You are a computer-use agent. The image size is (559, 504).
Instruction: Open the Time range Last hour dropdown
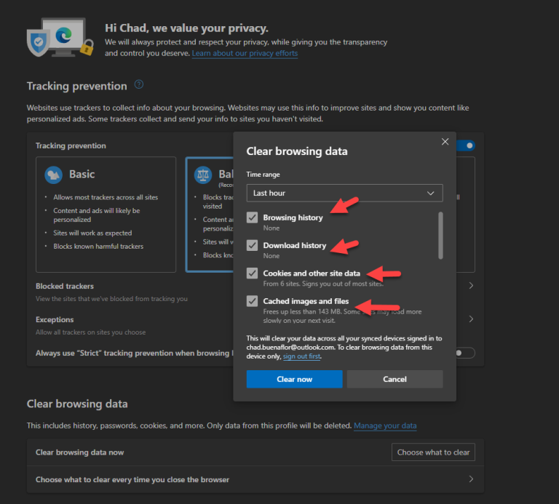tap(344, 193)
